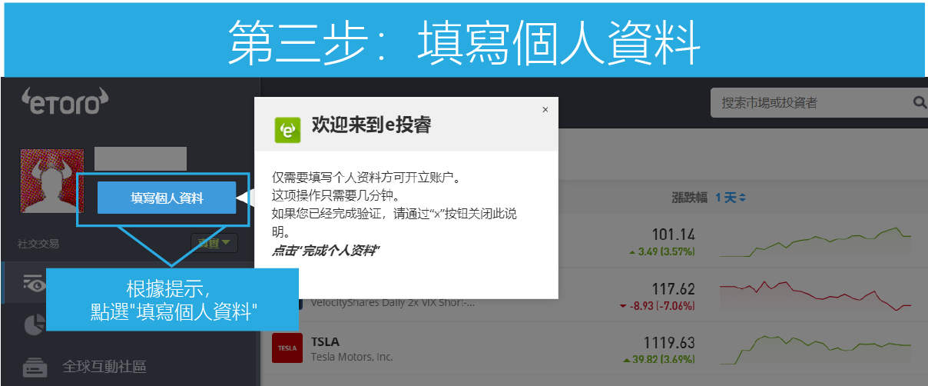The image size is (928, 386).
Task: Click the 社交交易 label in the sidebar
Action: tap(38, 245)
